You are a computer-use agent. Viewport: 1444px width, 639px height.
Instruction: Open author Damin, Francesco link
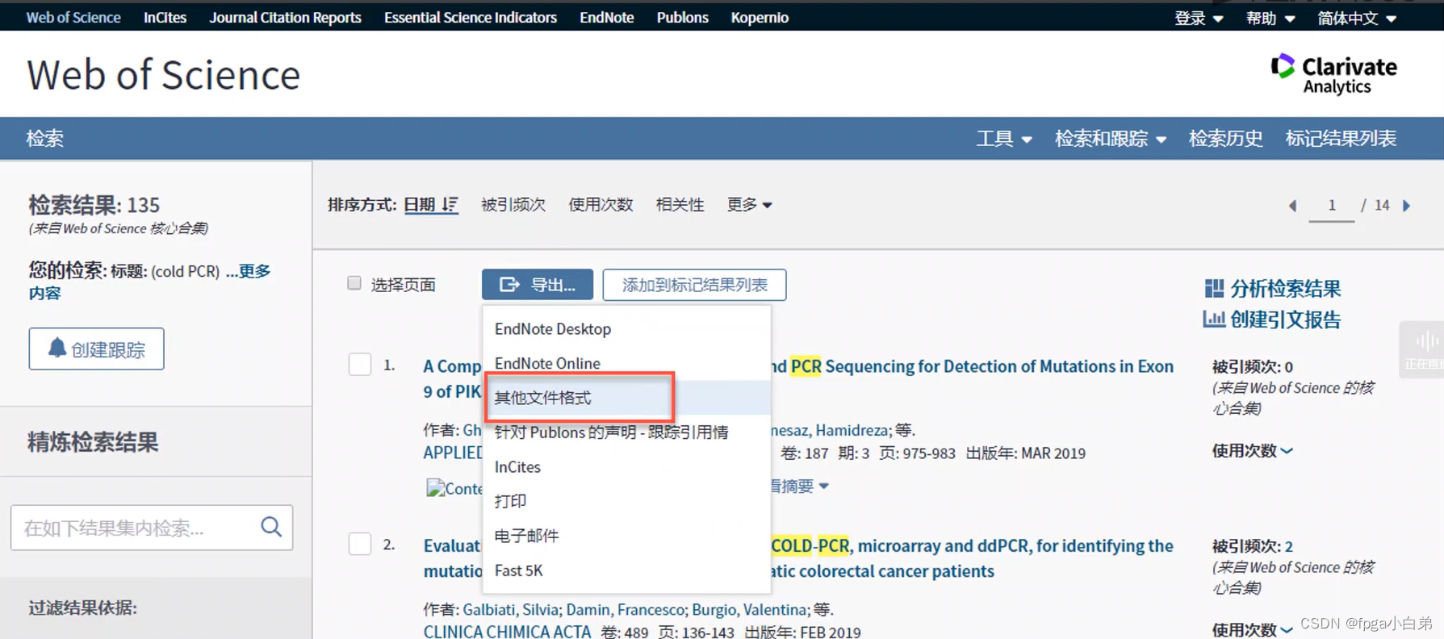[625, 610]
